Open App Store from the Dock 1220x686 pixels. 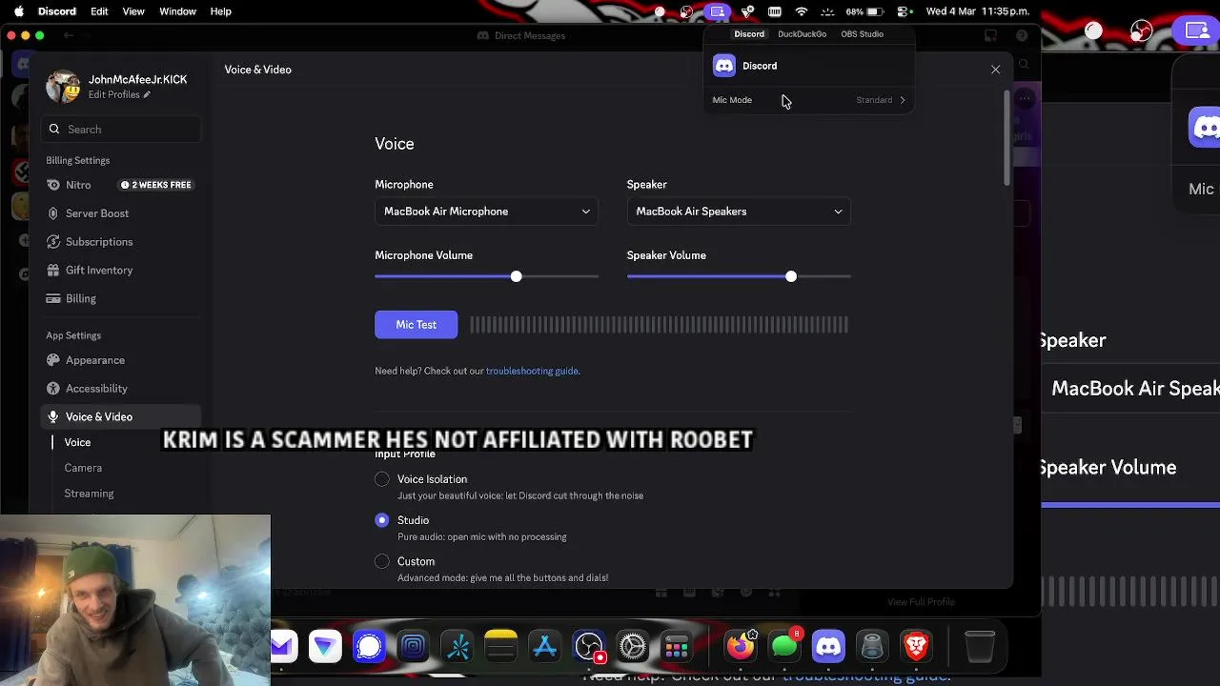[x=545, y=647]
